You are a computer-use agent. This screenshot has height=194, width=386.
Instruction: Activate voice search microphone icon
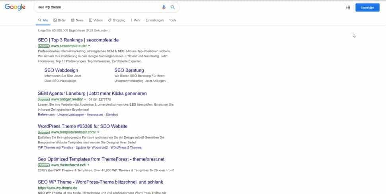[164, 8]
